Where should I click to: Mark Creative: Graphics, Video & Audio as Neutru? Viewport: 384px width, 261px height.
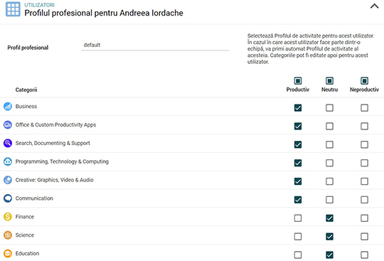[330, 181]
